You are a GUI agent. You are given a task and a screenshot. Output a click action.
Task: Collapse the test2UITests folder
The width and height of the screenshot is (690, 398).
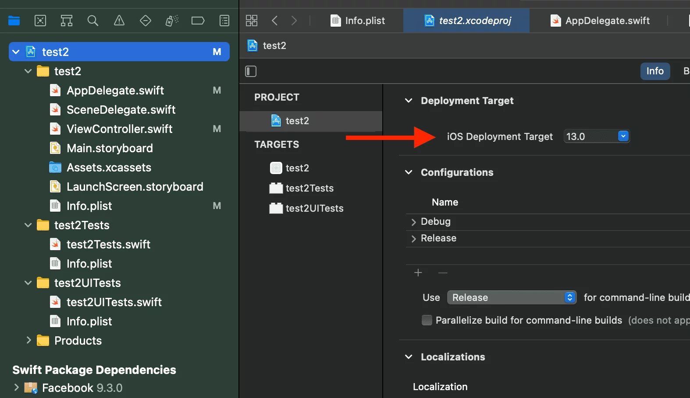point(28,283)
